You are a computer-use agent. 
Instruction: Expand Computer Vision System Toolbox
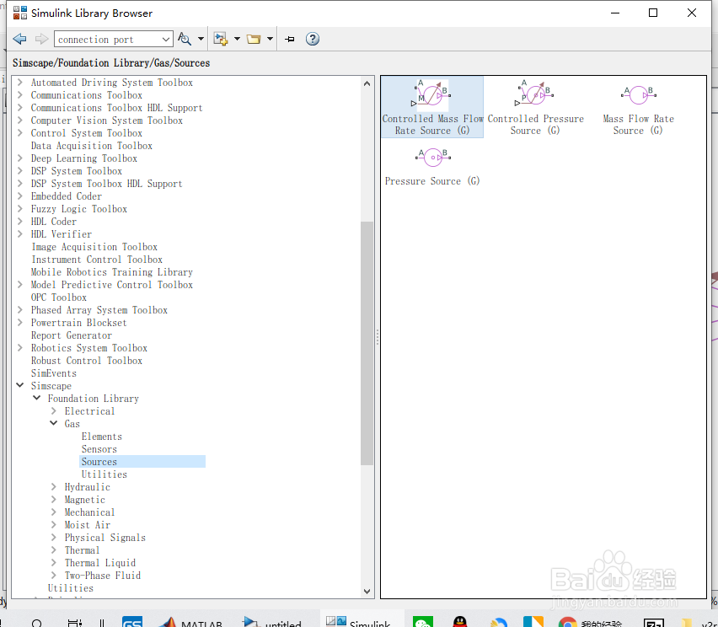point(19,120)
